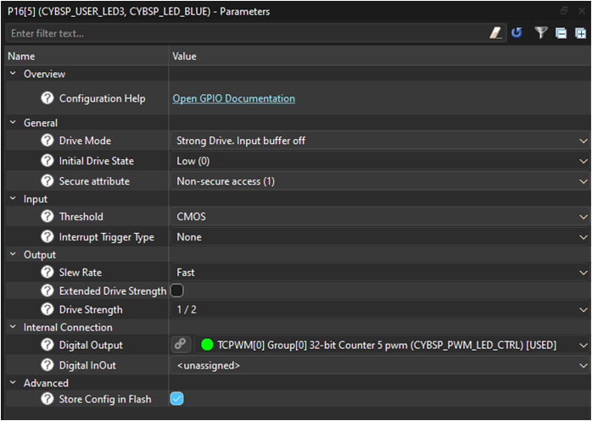Open the Interrupt Trigger Type dropdown

pos(380,237)
